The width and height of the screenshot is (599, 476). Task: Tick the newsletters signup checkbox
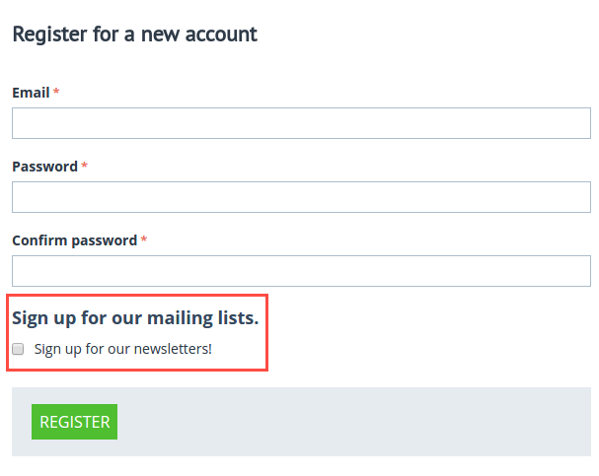(x=18, y=349)
